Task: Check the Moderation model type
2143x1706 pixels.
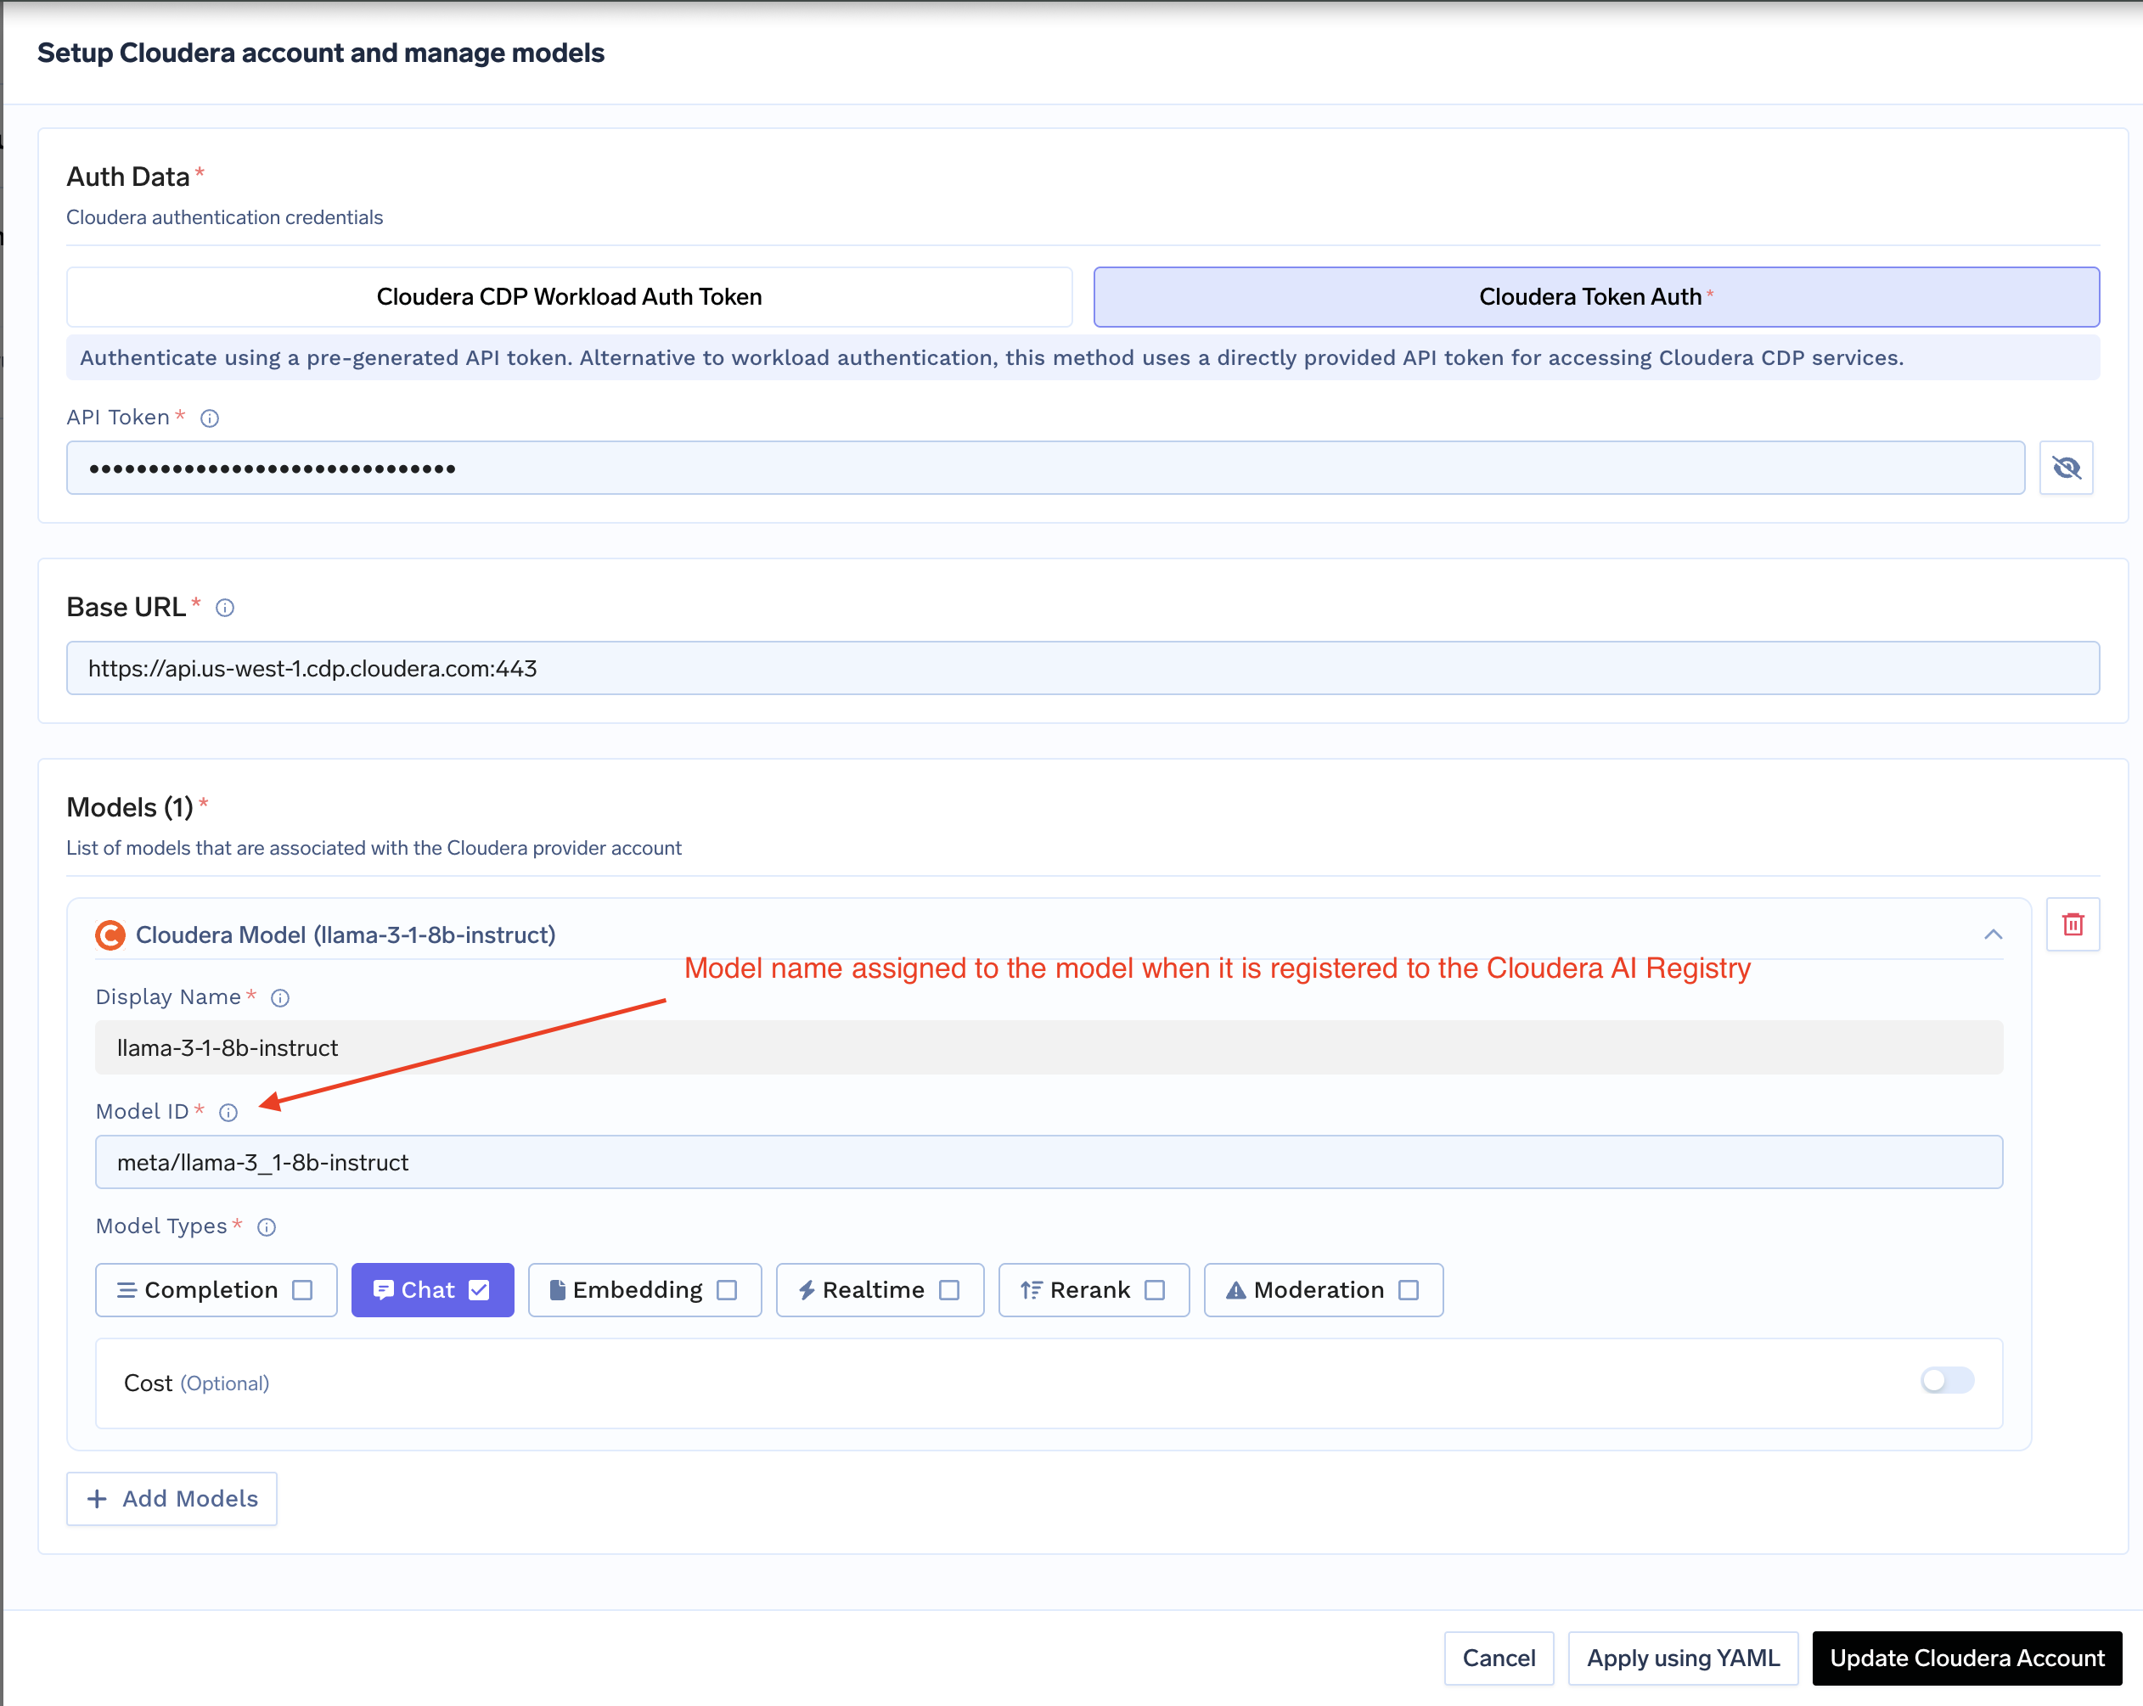Action: tap(1409, 1288)
